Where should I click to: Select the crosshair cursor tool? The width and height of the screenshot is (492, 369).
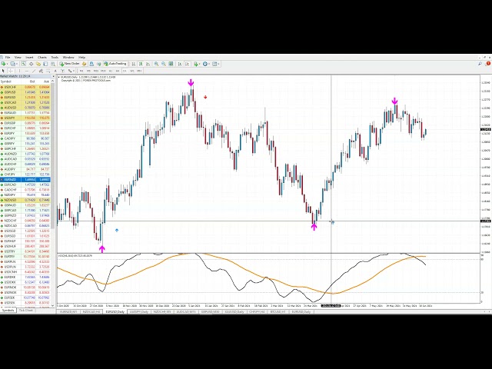point(11,71)
